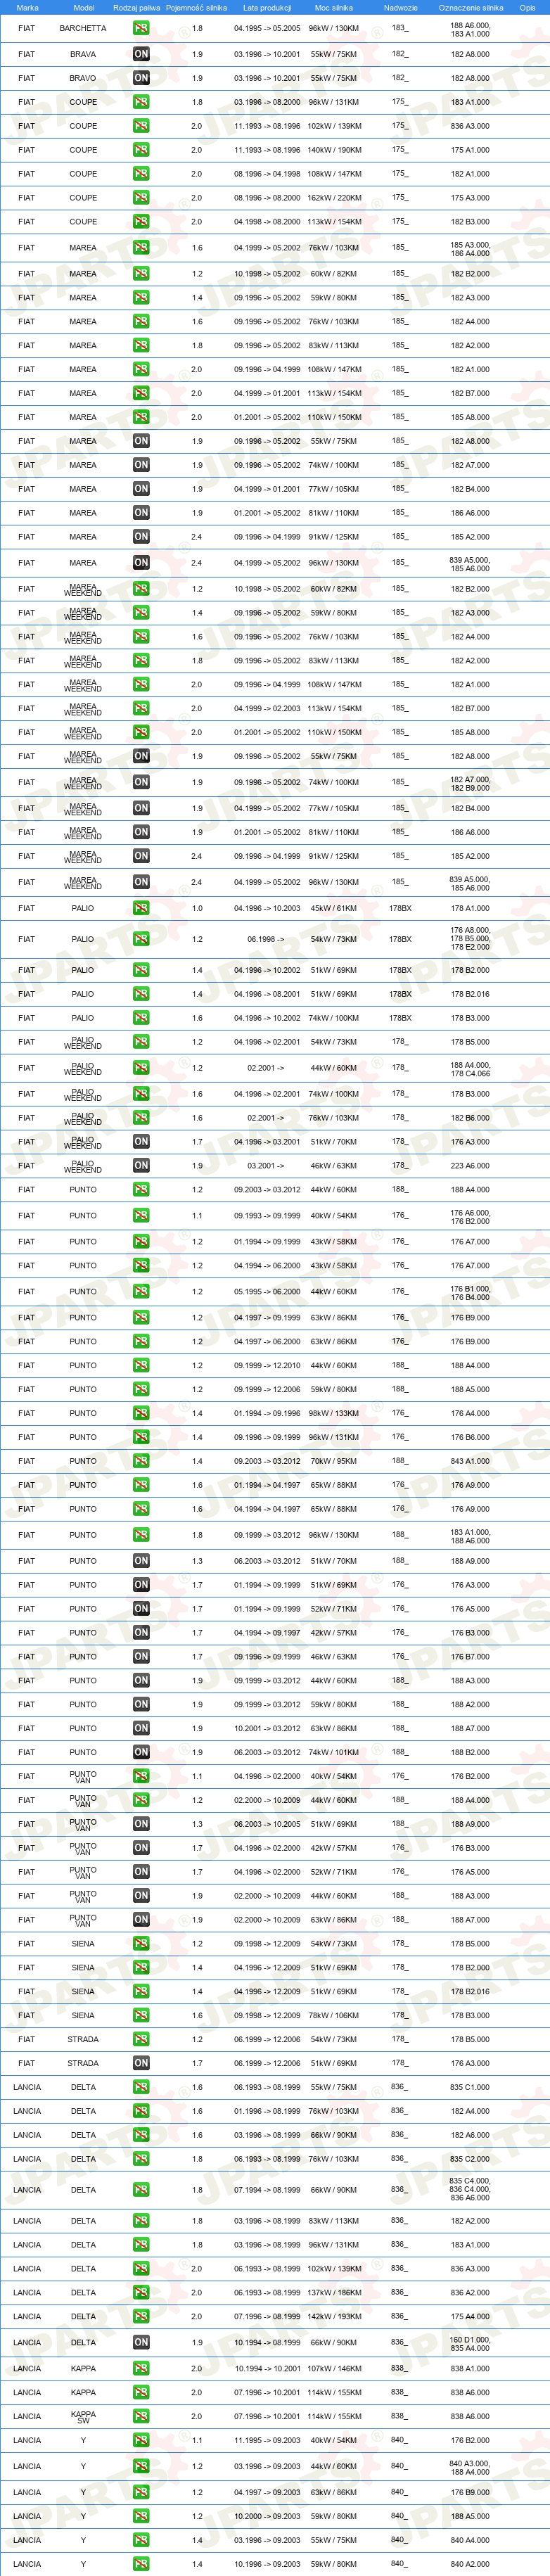Screen dimensions: 550x2576
Task: Select petrol icon for Coupe 162kW / 220KM
Action: coord(141,198)
